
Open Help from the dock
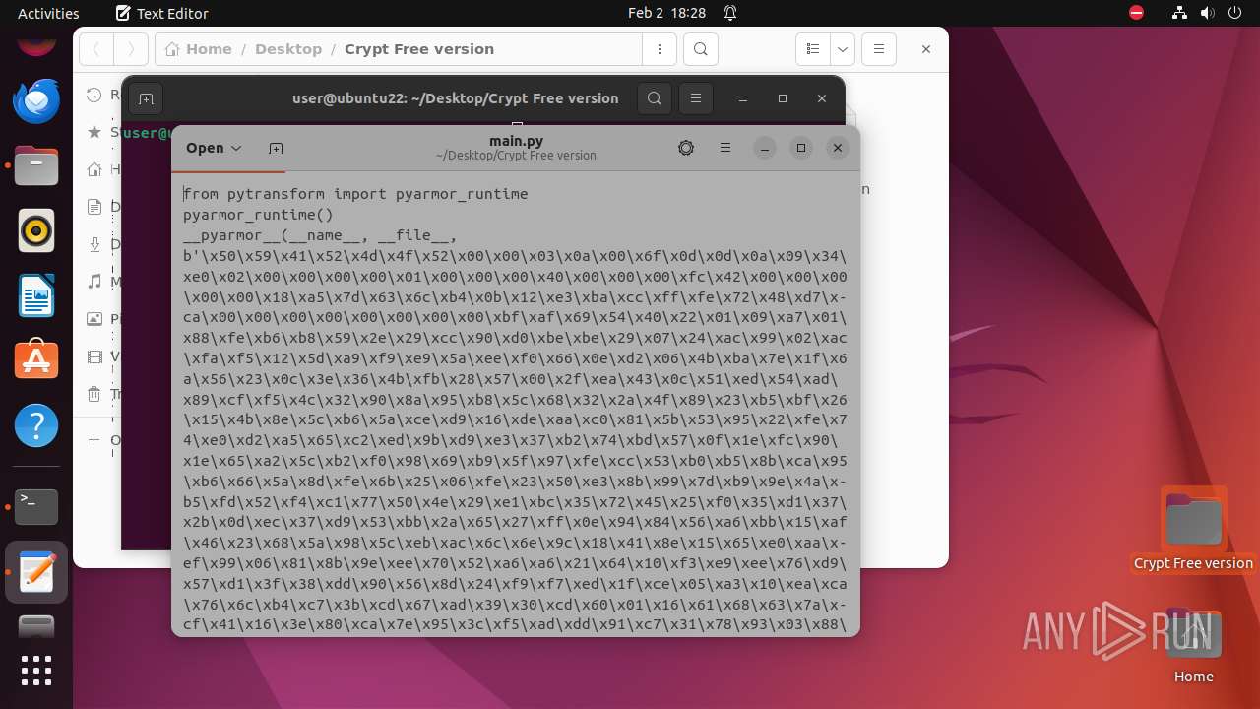[x=36, y=425]
